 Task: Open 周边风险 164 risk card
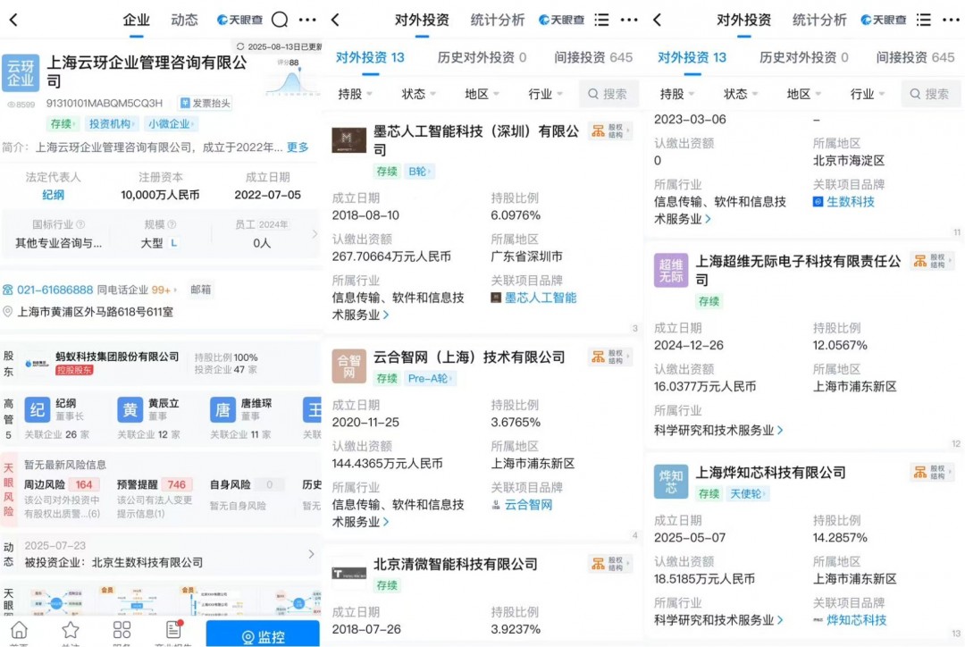pos(62,498)
